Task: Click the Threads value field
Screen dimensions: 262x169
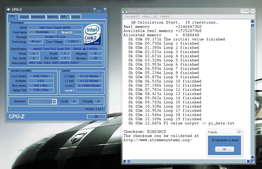Action: click(x=98, y=101)
